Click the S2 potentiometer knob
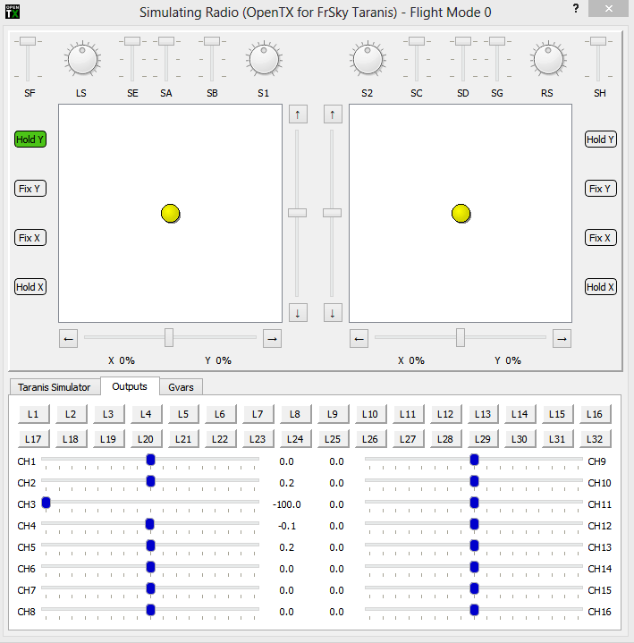The height and width of the screenshot is (643, 634). pos(368,59)
